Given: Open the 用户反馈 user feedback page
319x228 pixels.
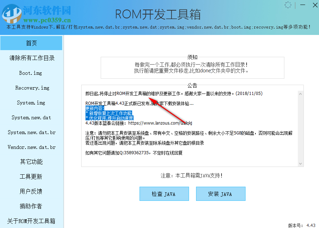Looking at the screenshot, I should click(31, 191).
